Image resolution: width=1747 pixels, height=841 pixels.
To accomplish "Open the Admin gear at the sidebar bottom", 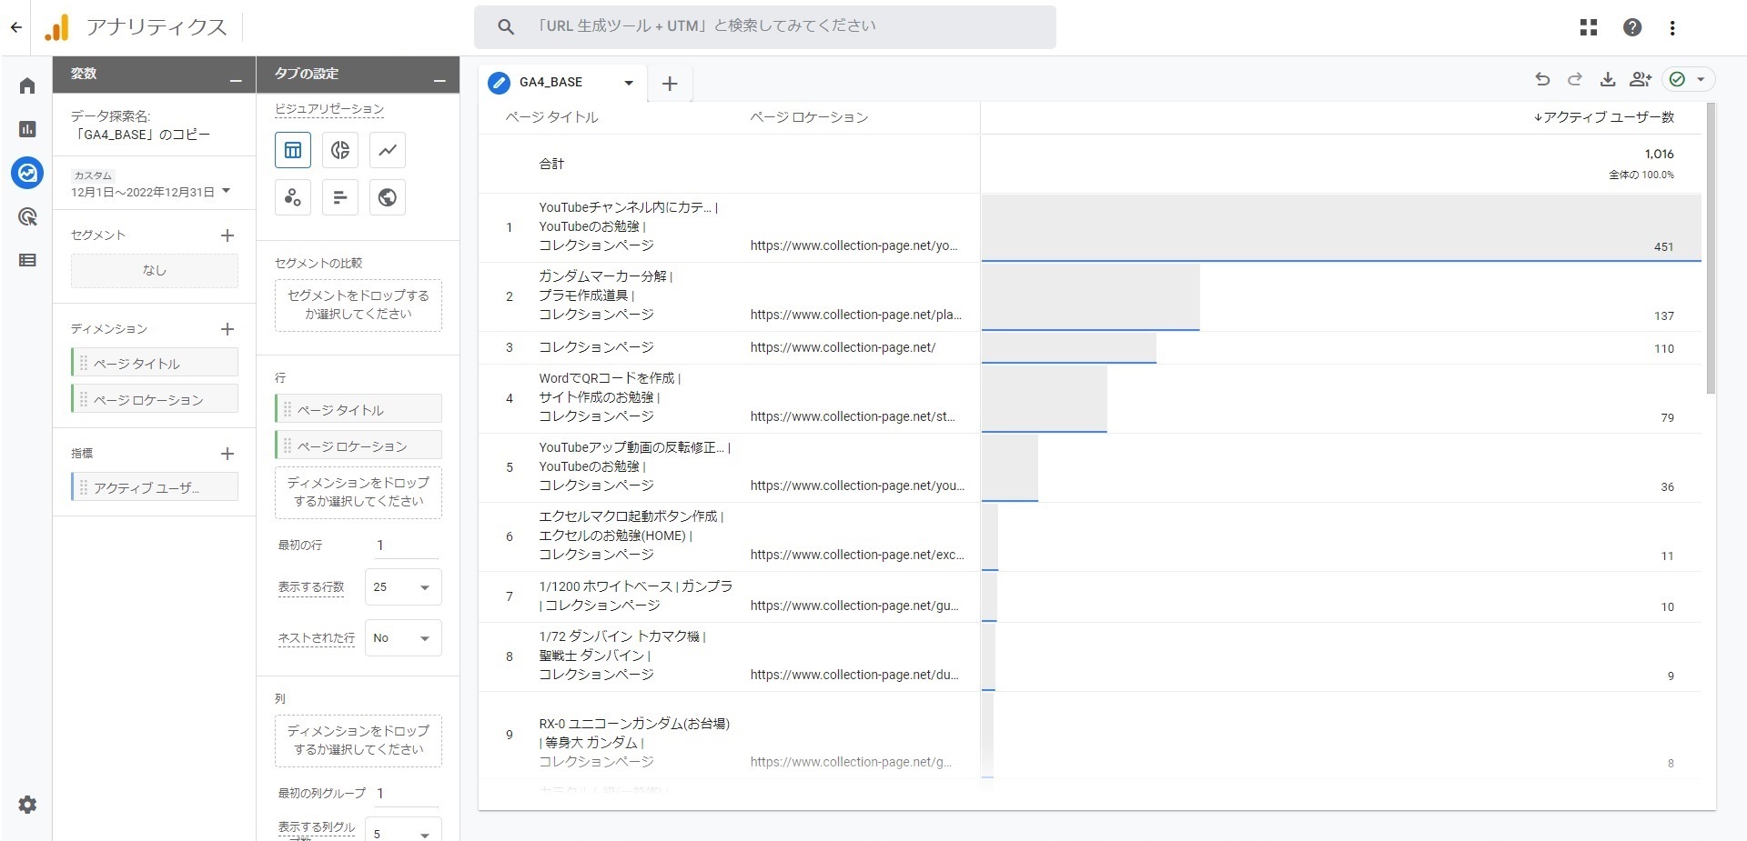I will [27, 805].
